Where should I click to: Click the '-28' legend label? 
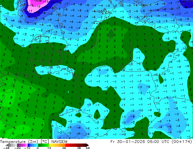pyautogui.click(x=6, y=148)
